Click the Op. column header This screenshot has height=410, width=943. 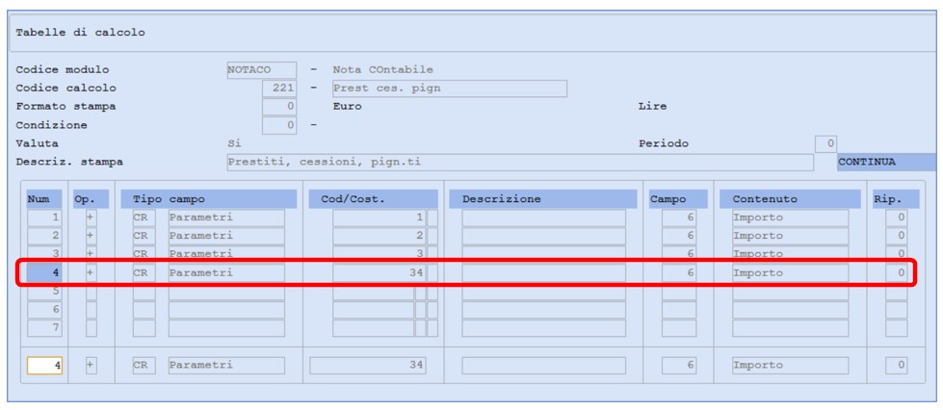tap(91, 199)
